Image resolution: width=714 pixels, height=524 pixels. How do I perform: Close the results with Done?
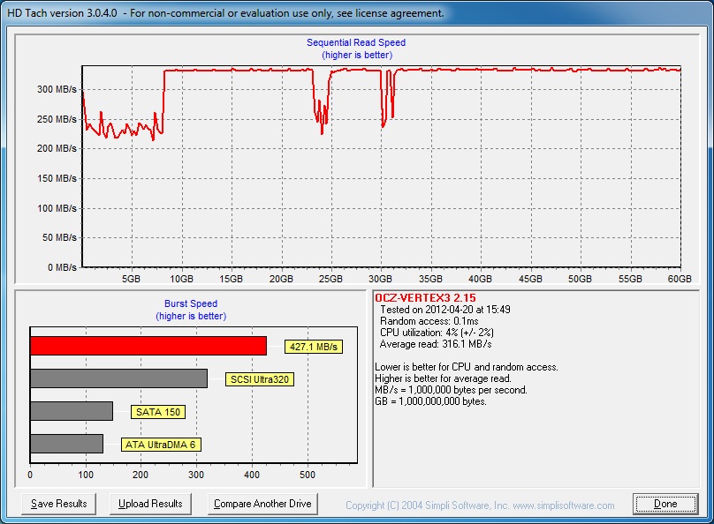tap(665, 504)
